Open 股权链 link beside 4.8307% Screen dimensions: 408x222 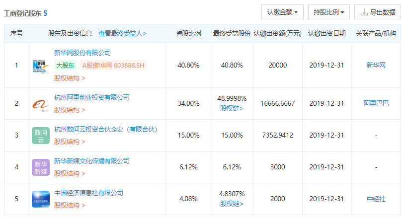[x=232, y=204]
